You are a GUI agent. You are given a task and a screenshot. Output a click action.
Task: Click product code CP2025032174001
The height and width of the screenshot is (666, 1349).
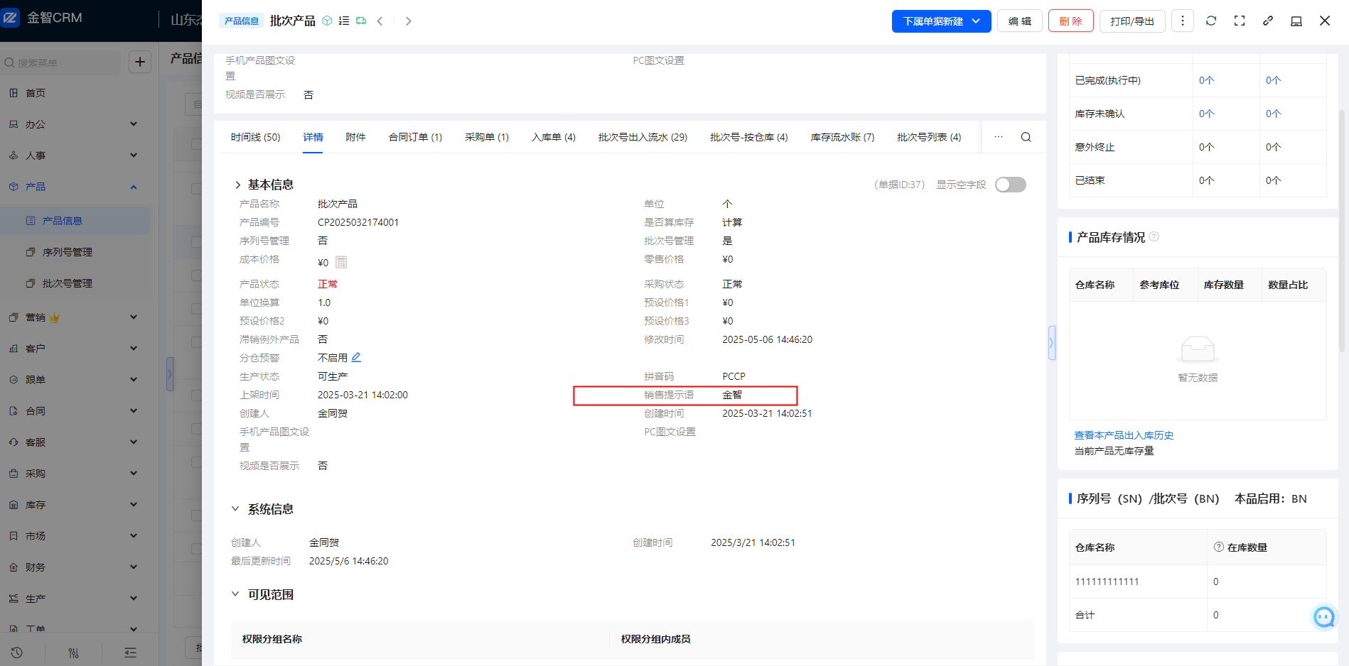click(358, 222)
